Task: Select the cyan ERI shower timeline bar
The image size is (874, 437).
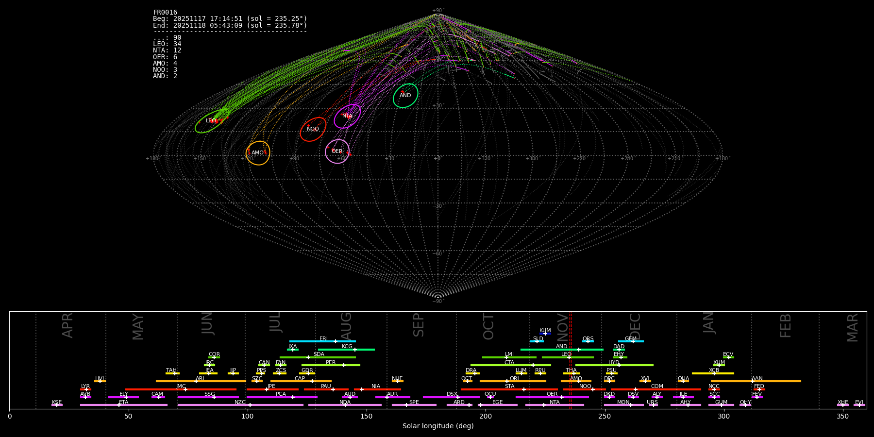Action: point(322,341)
